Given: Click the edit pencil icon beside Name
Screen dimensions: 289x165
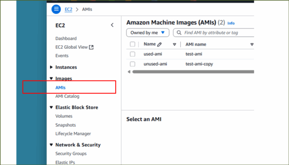Looking at the screenshot, I should (x=159, y=44).
